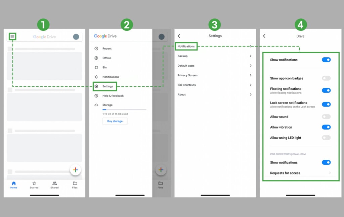Enable the Allow sound switch
Screen dimensions: 344x217
pos(326,117)
